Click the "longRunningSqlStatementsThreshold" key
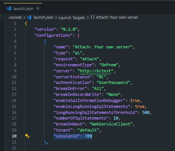 tap(95, 113)
